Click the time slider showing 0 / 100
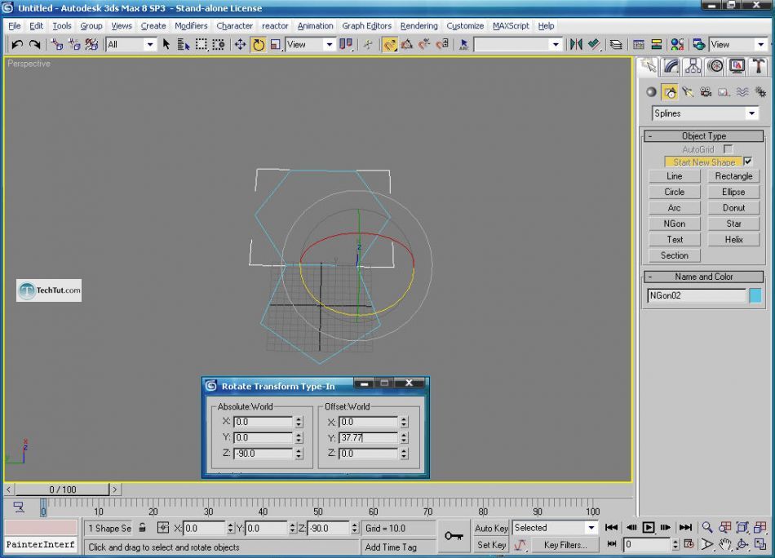 62,489
